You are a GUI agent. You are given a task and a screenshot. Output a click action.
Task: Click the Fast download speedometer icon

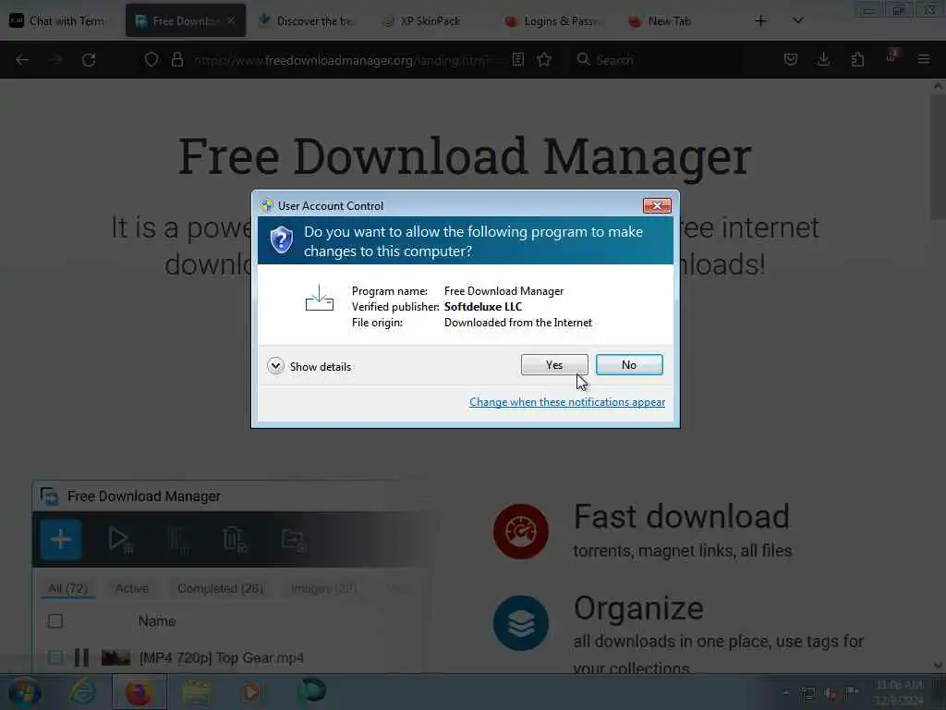coord(521,532)
